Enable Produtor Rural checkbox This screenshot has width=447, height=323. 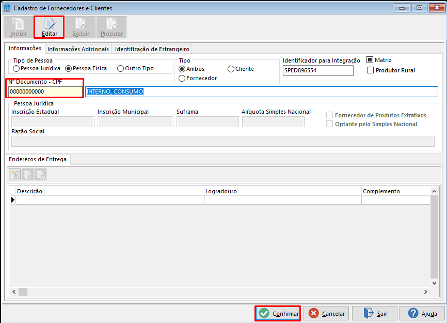370,70
